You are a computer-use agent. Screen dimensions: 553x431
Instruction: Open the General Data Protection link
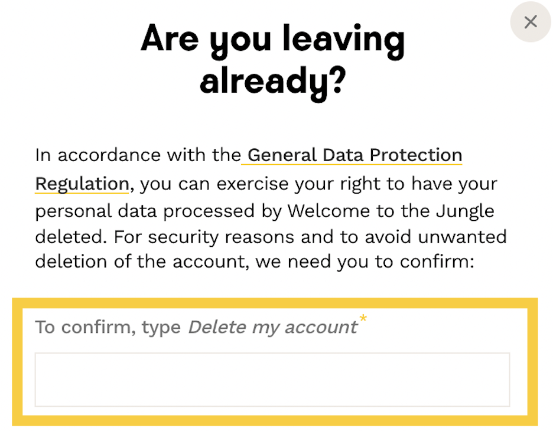[x=354, y=155]
